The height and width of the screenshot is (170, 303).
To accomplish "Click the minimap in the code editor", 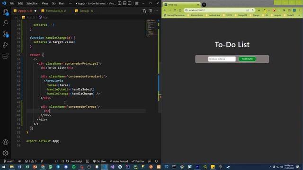I will tap(151, 28).
